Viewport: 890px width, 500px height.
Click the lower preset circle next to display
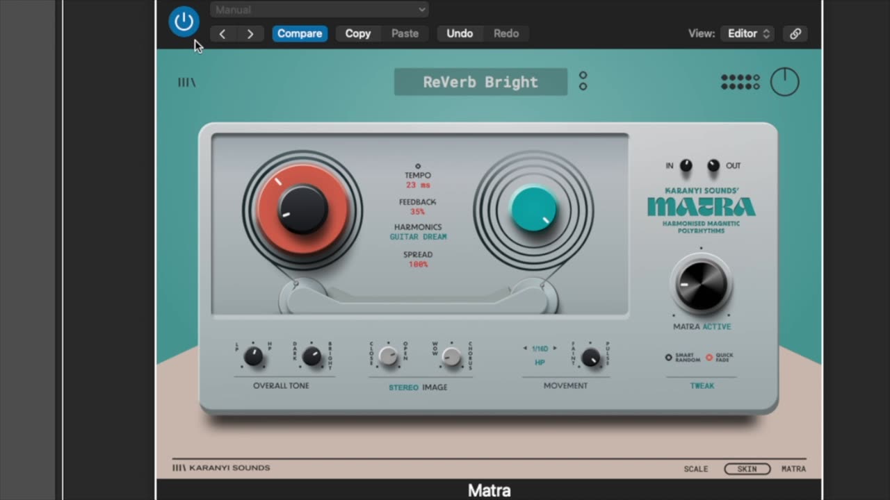(x=583, y=87)
